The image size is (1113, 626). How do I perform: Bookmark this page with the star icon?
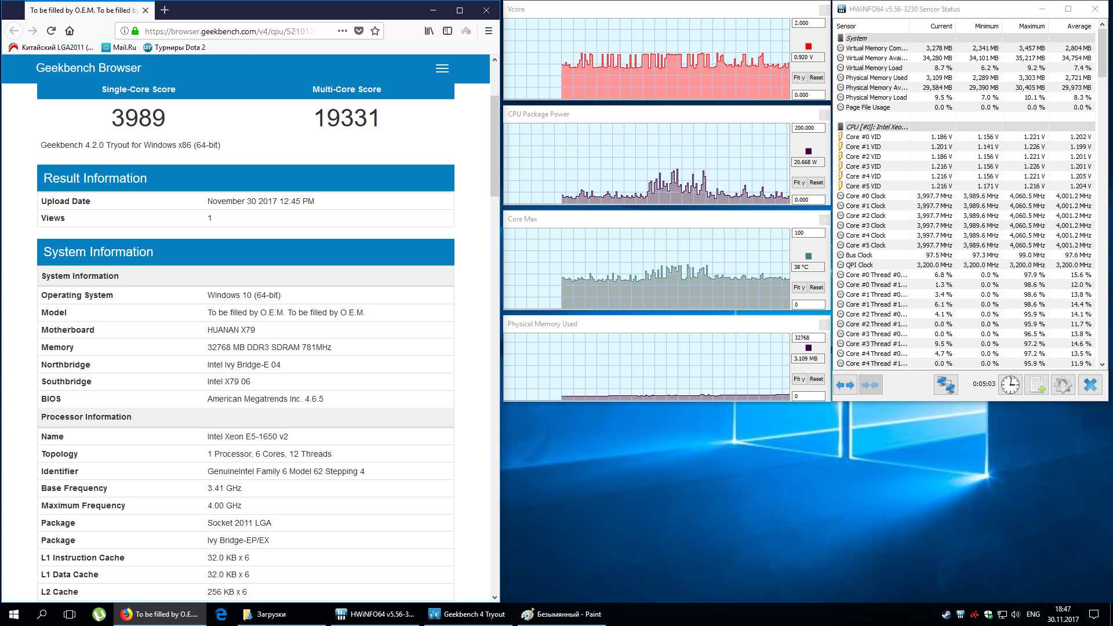[375, 31]
